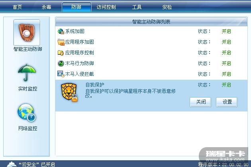The width and height of the screenshot is (251, 167).
Task: Open the 智能主动防御 baseball glove icon
Action: click(27, 33)
